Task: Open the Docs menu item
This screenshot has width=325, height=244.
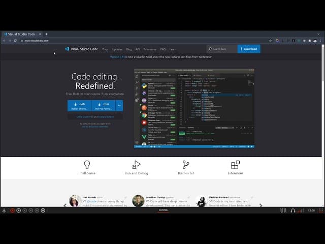Action: point(105,49)
